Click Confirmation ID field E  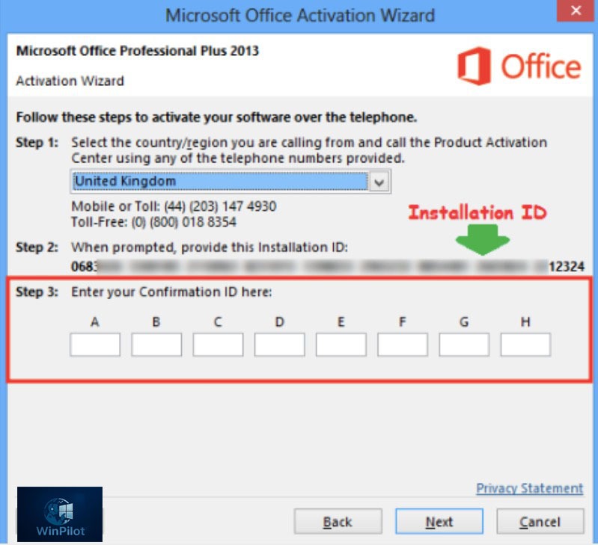341,345
